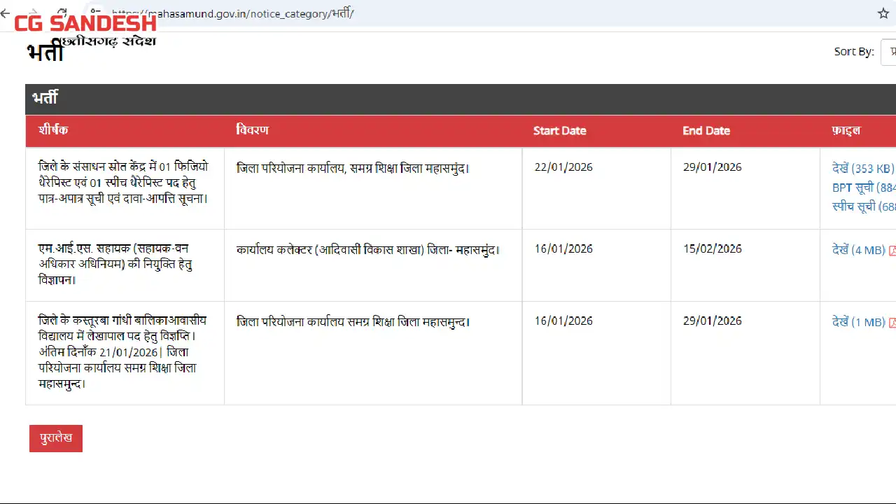The width and height of the screenshot is (896, 504).
Task: Click the शीर्षक column header
Action: coord(53,130)
